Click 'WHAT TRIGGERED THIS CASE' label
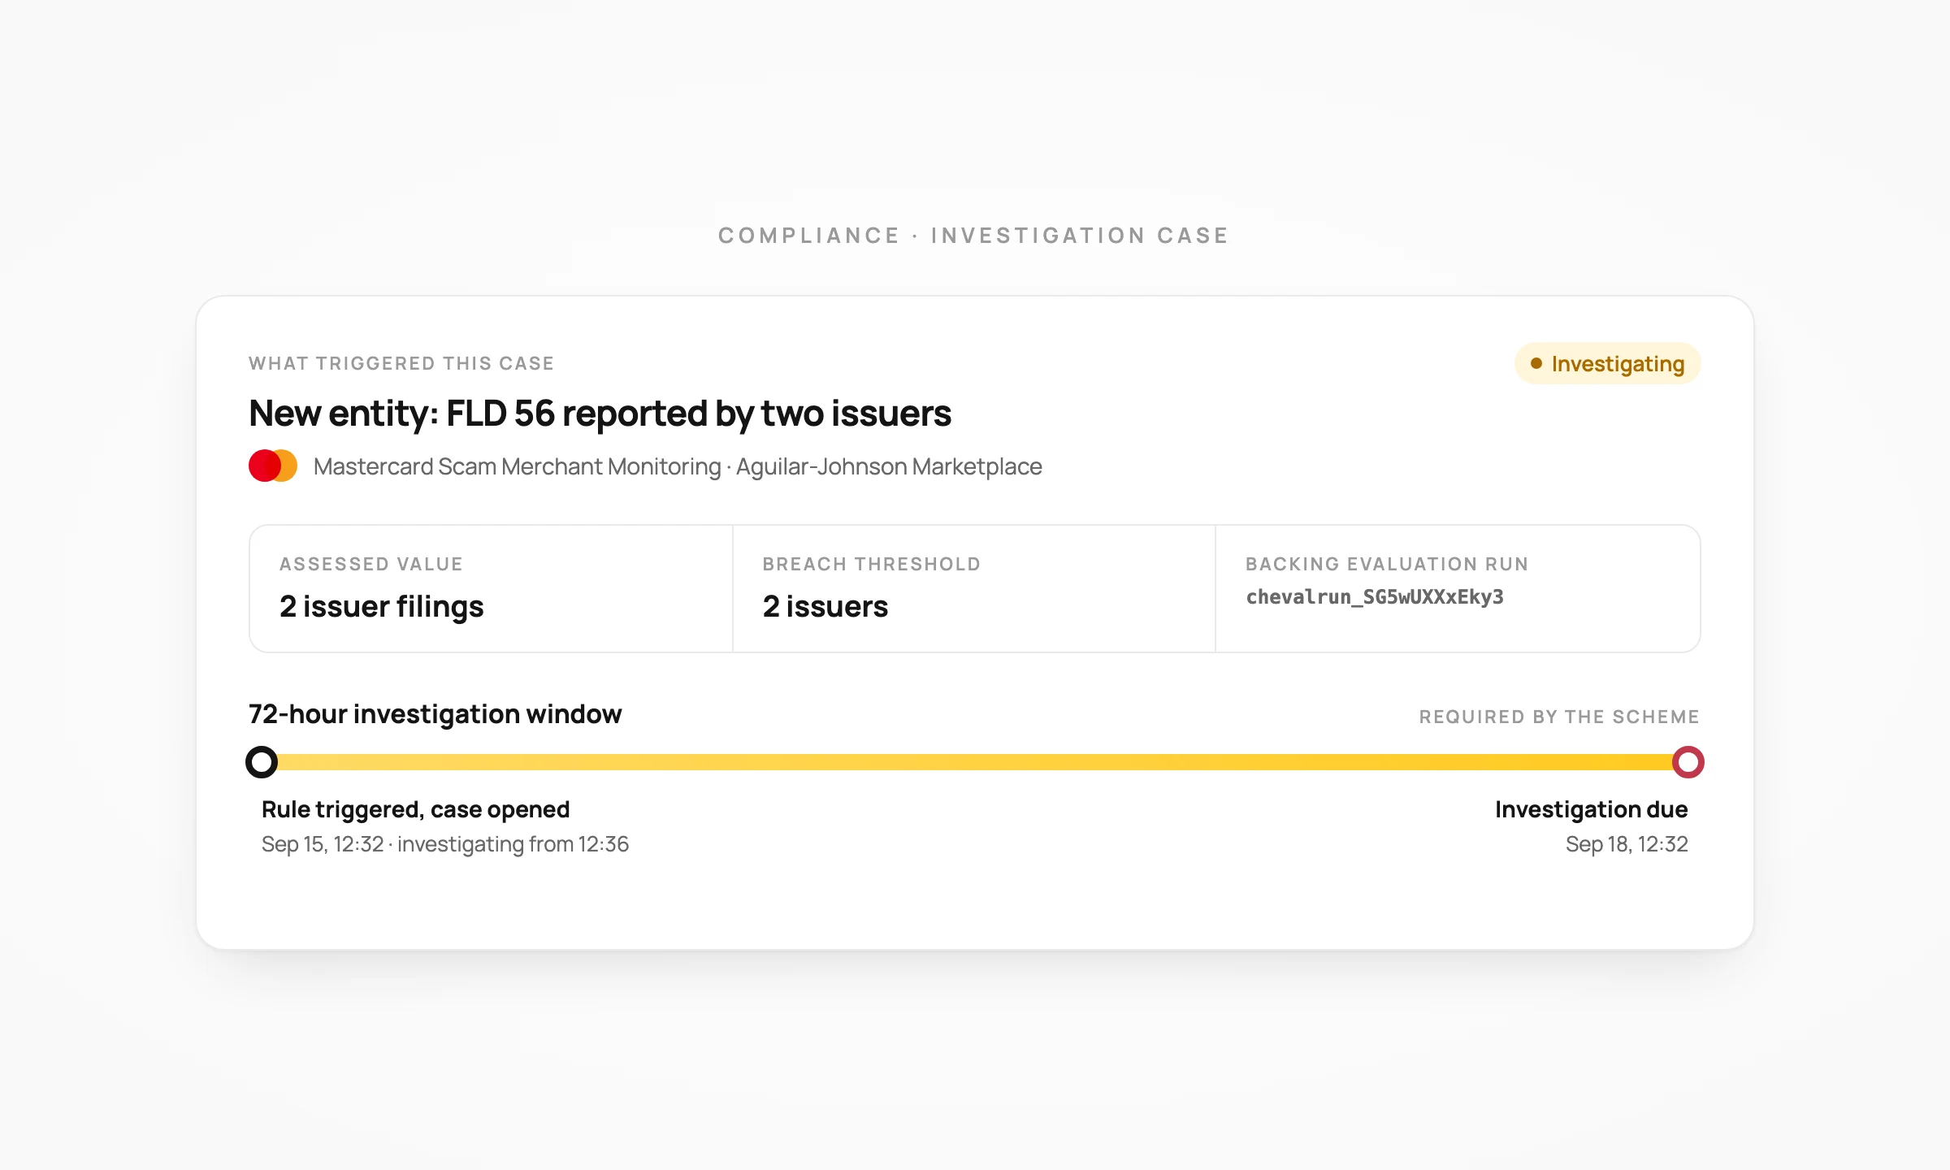Image resolution: width=1950 pixels, height=1170 pixels. [x=401, y=363]
